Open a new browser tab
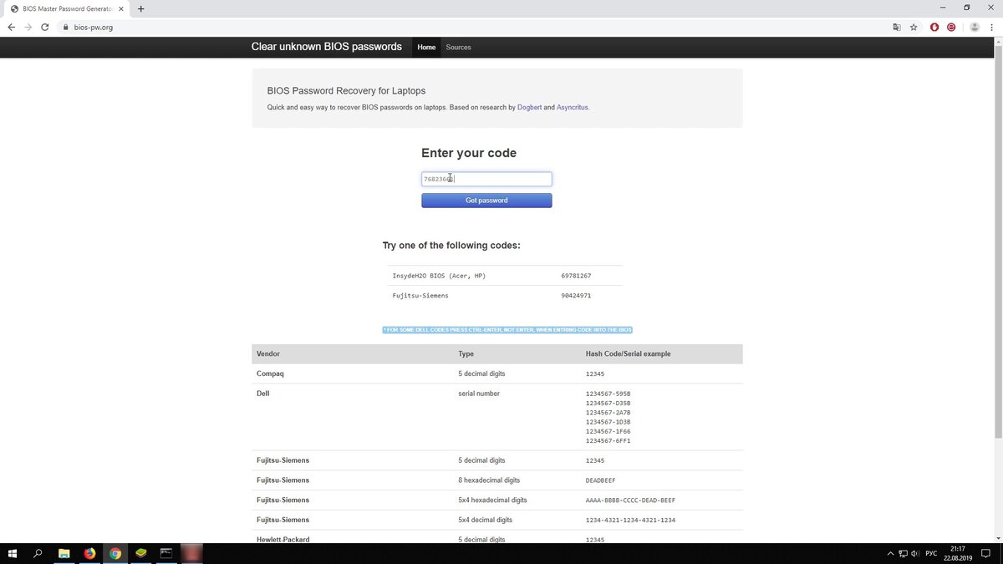The image size is (1003, 564). [x=140, y=8]
